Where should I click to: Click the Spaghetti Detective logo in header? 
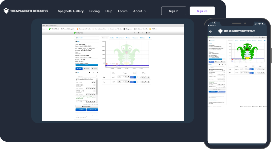pos(26,11)
